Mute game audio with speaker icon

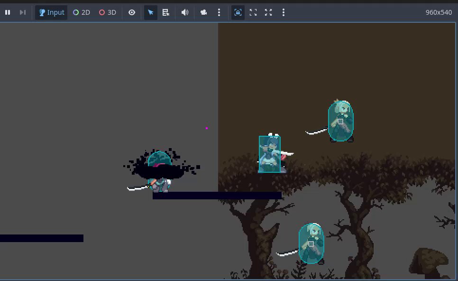(x=184, y=12)
